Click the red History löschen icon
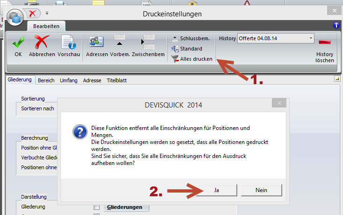 [x=325, y=42]
